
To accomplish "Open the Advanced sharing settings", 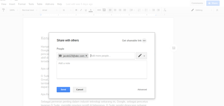I will coord(142,90).
